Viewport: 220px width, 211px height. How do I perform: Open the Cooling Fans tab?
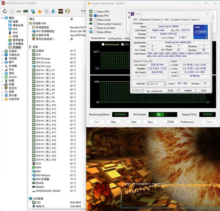coord(114,38)
